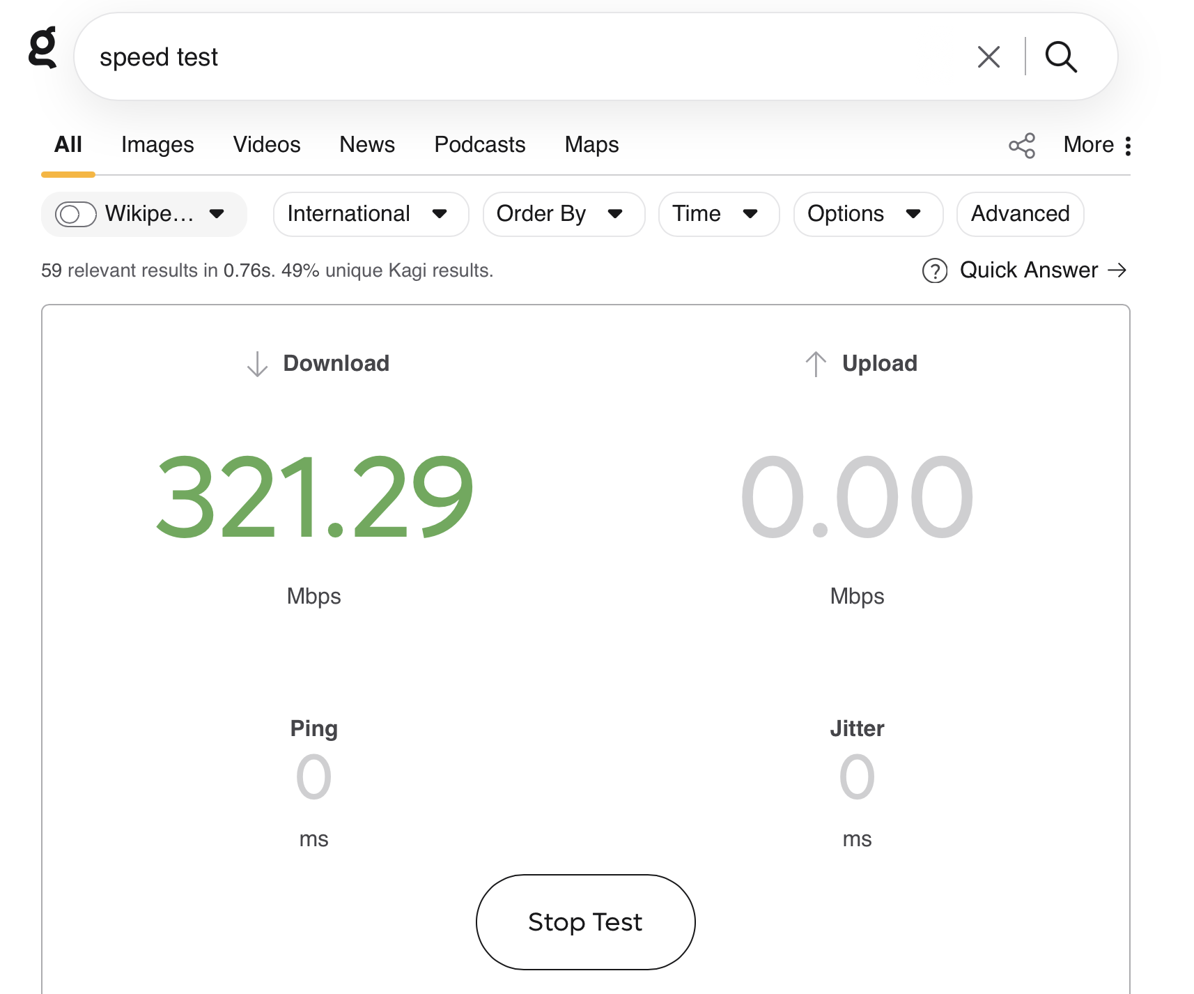Toggle the Wikipedia lens switch
This screenshot has width=1194, height=994.
click(x=75, y=214)
